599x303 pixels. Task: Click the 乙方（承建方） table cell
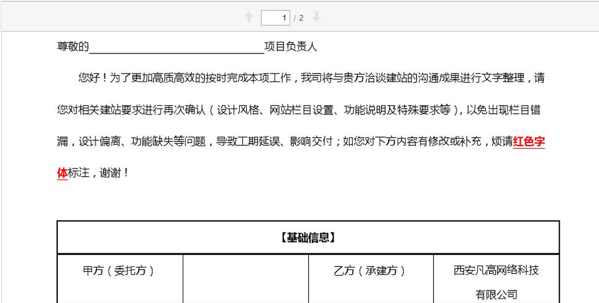tap(370, 271)
